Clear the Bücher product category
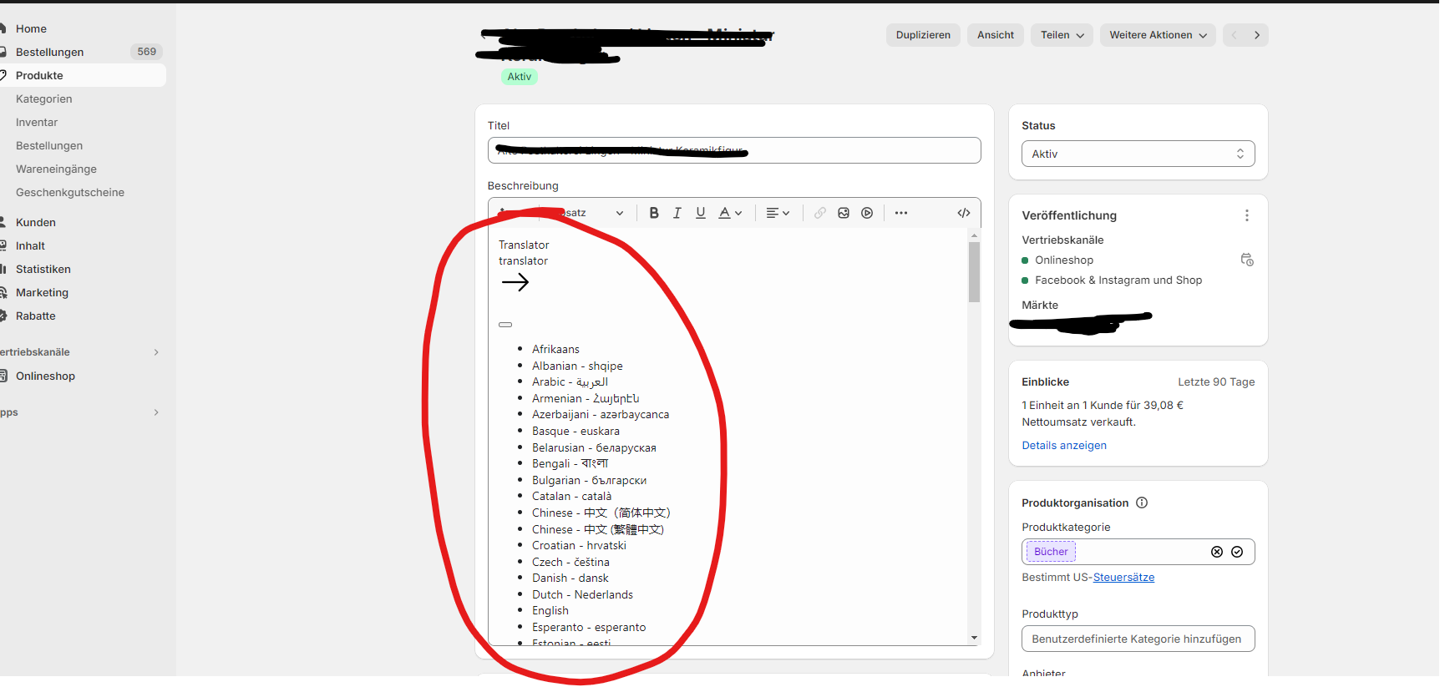Screen dimensions: 1440x687 1217,552
